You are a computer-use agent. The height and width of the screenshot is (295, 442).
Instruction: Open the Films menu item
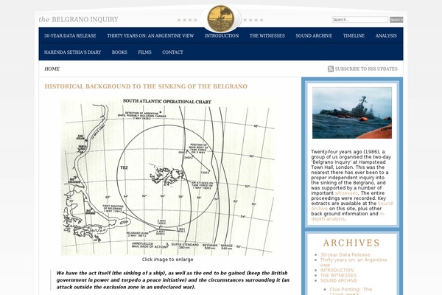point(144,52)
